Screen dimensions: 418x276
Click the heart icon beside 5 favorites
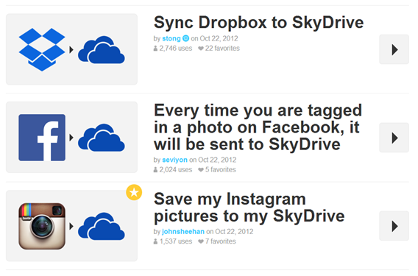point(201,169)
